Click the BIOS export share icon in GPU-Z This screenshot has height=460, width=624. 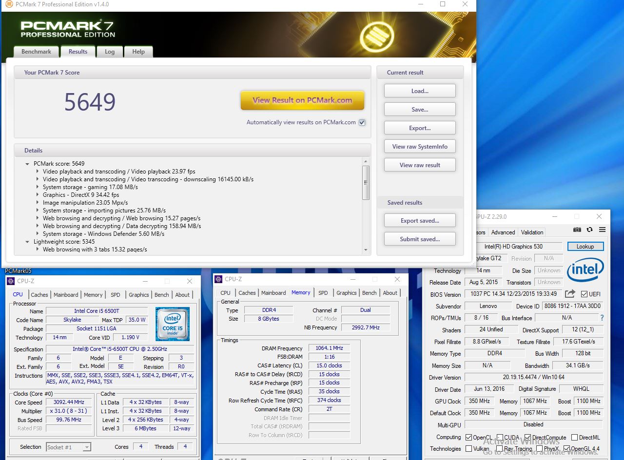(570, 294)
